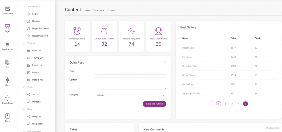
Task: Open the Login page
Action: coord(35,14)
